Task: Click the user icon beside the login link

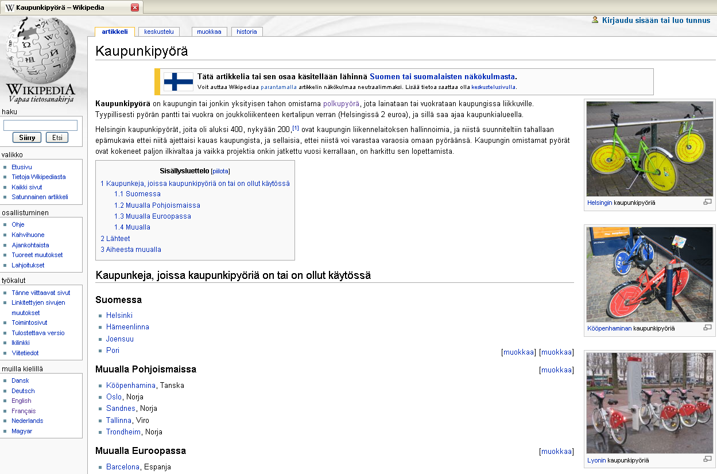Action: coord(595,20)
